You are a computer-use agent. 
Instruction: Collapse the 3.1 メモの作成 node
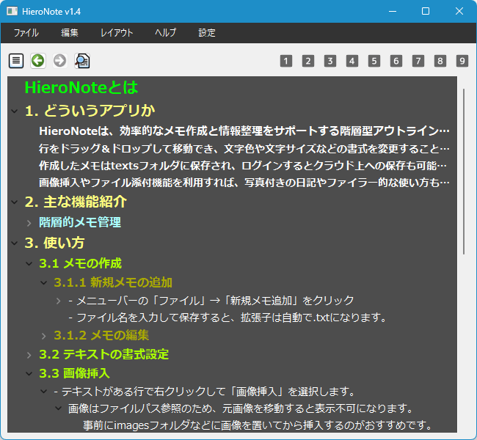tap(29, 264)
